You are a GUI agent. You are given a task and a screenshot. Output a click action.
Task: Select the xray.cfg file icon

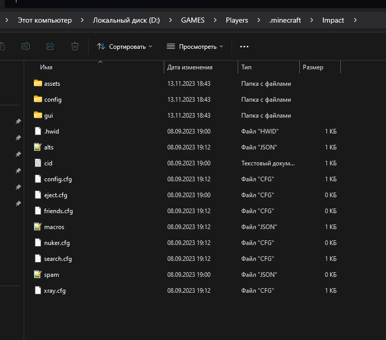point(38,290)
